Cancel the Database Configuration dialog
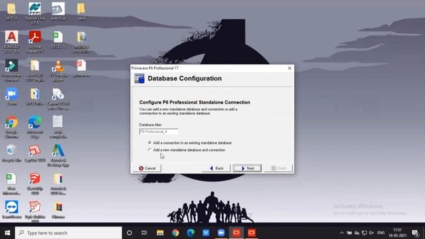The height and width of the screenshot is (239, 425). click(147, 168)
